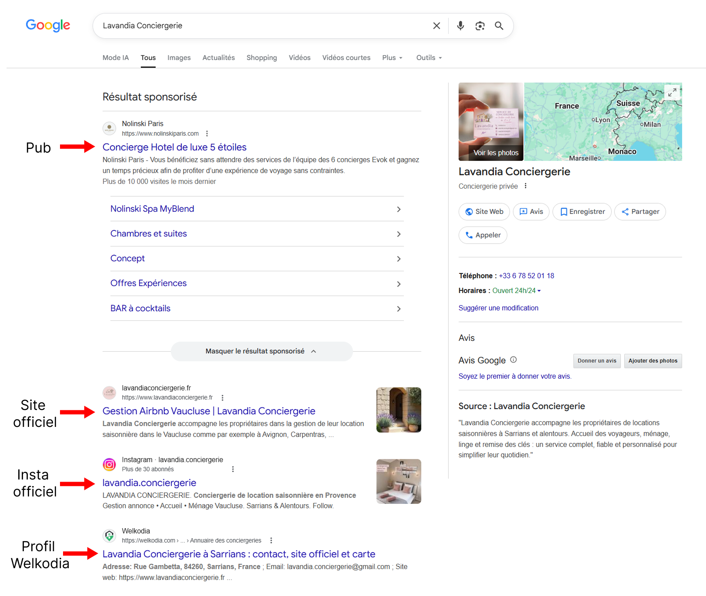Click the Lavandia Conciergerie panel title
The image size is (706, 596).
coord(514,171)
